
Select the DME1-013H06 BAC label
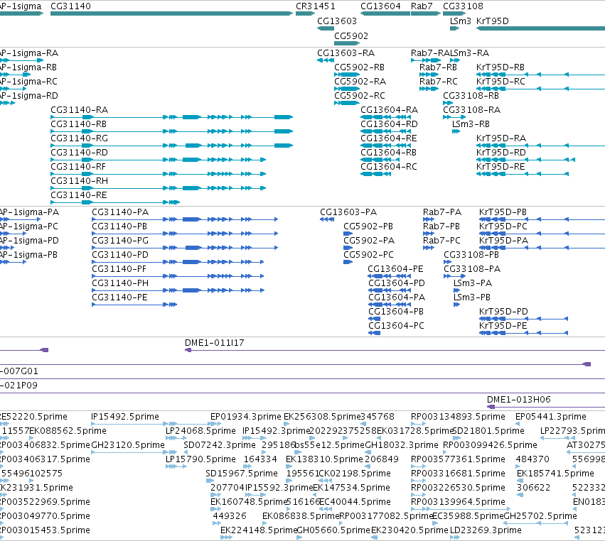[518, 400]
